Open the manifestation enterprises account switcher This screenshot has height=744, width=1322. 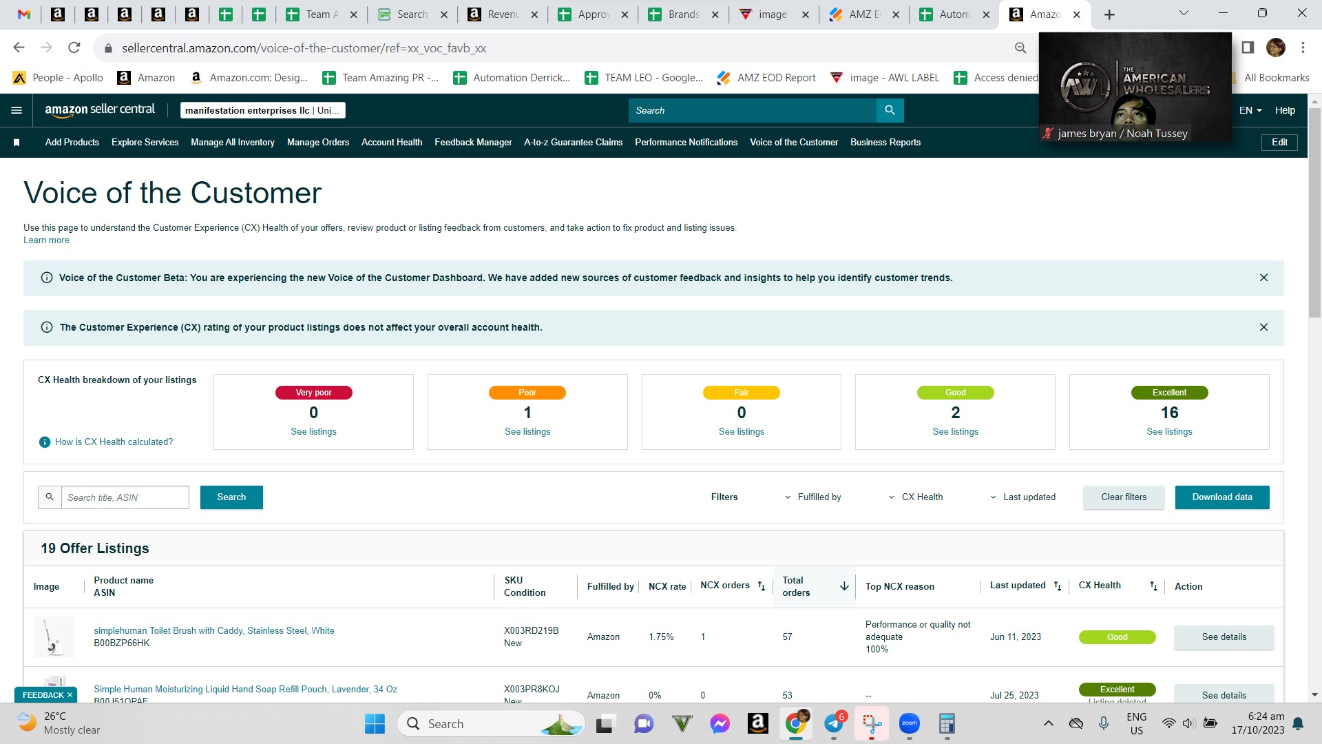click(263, 110)
